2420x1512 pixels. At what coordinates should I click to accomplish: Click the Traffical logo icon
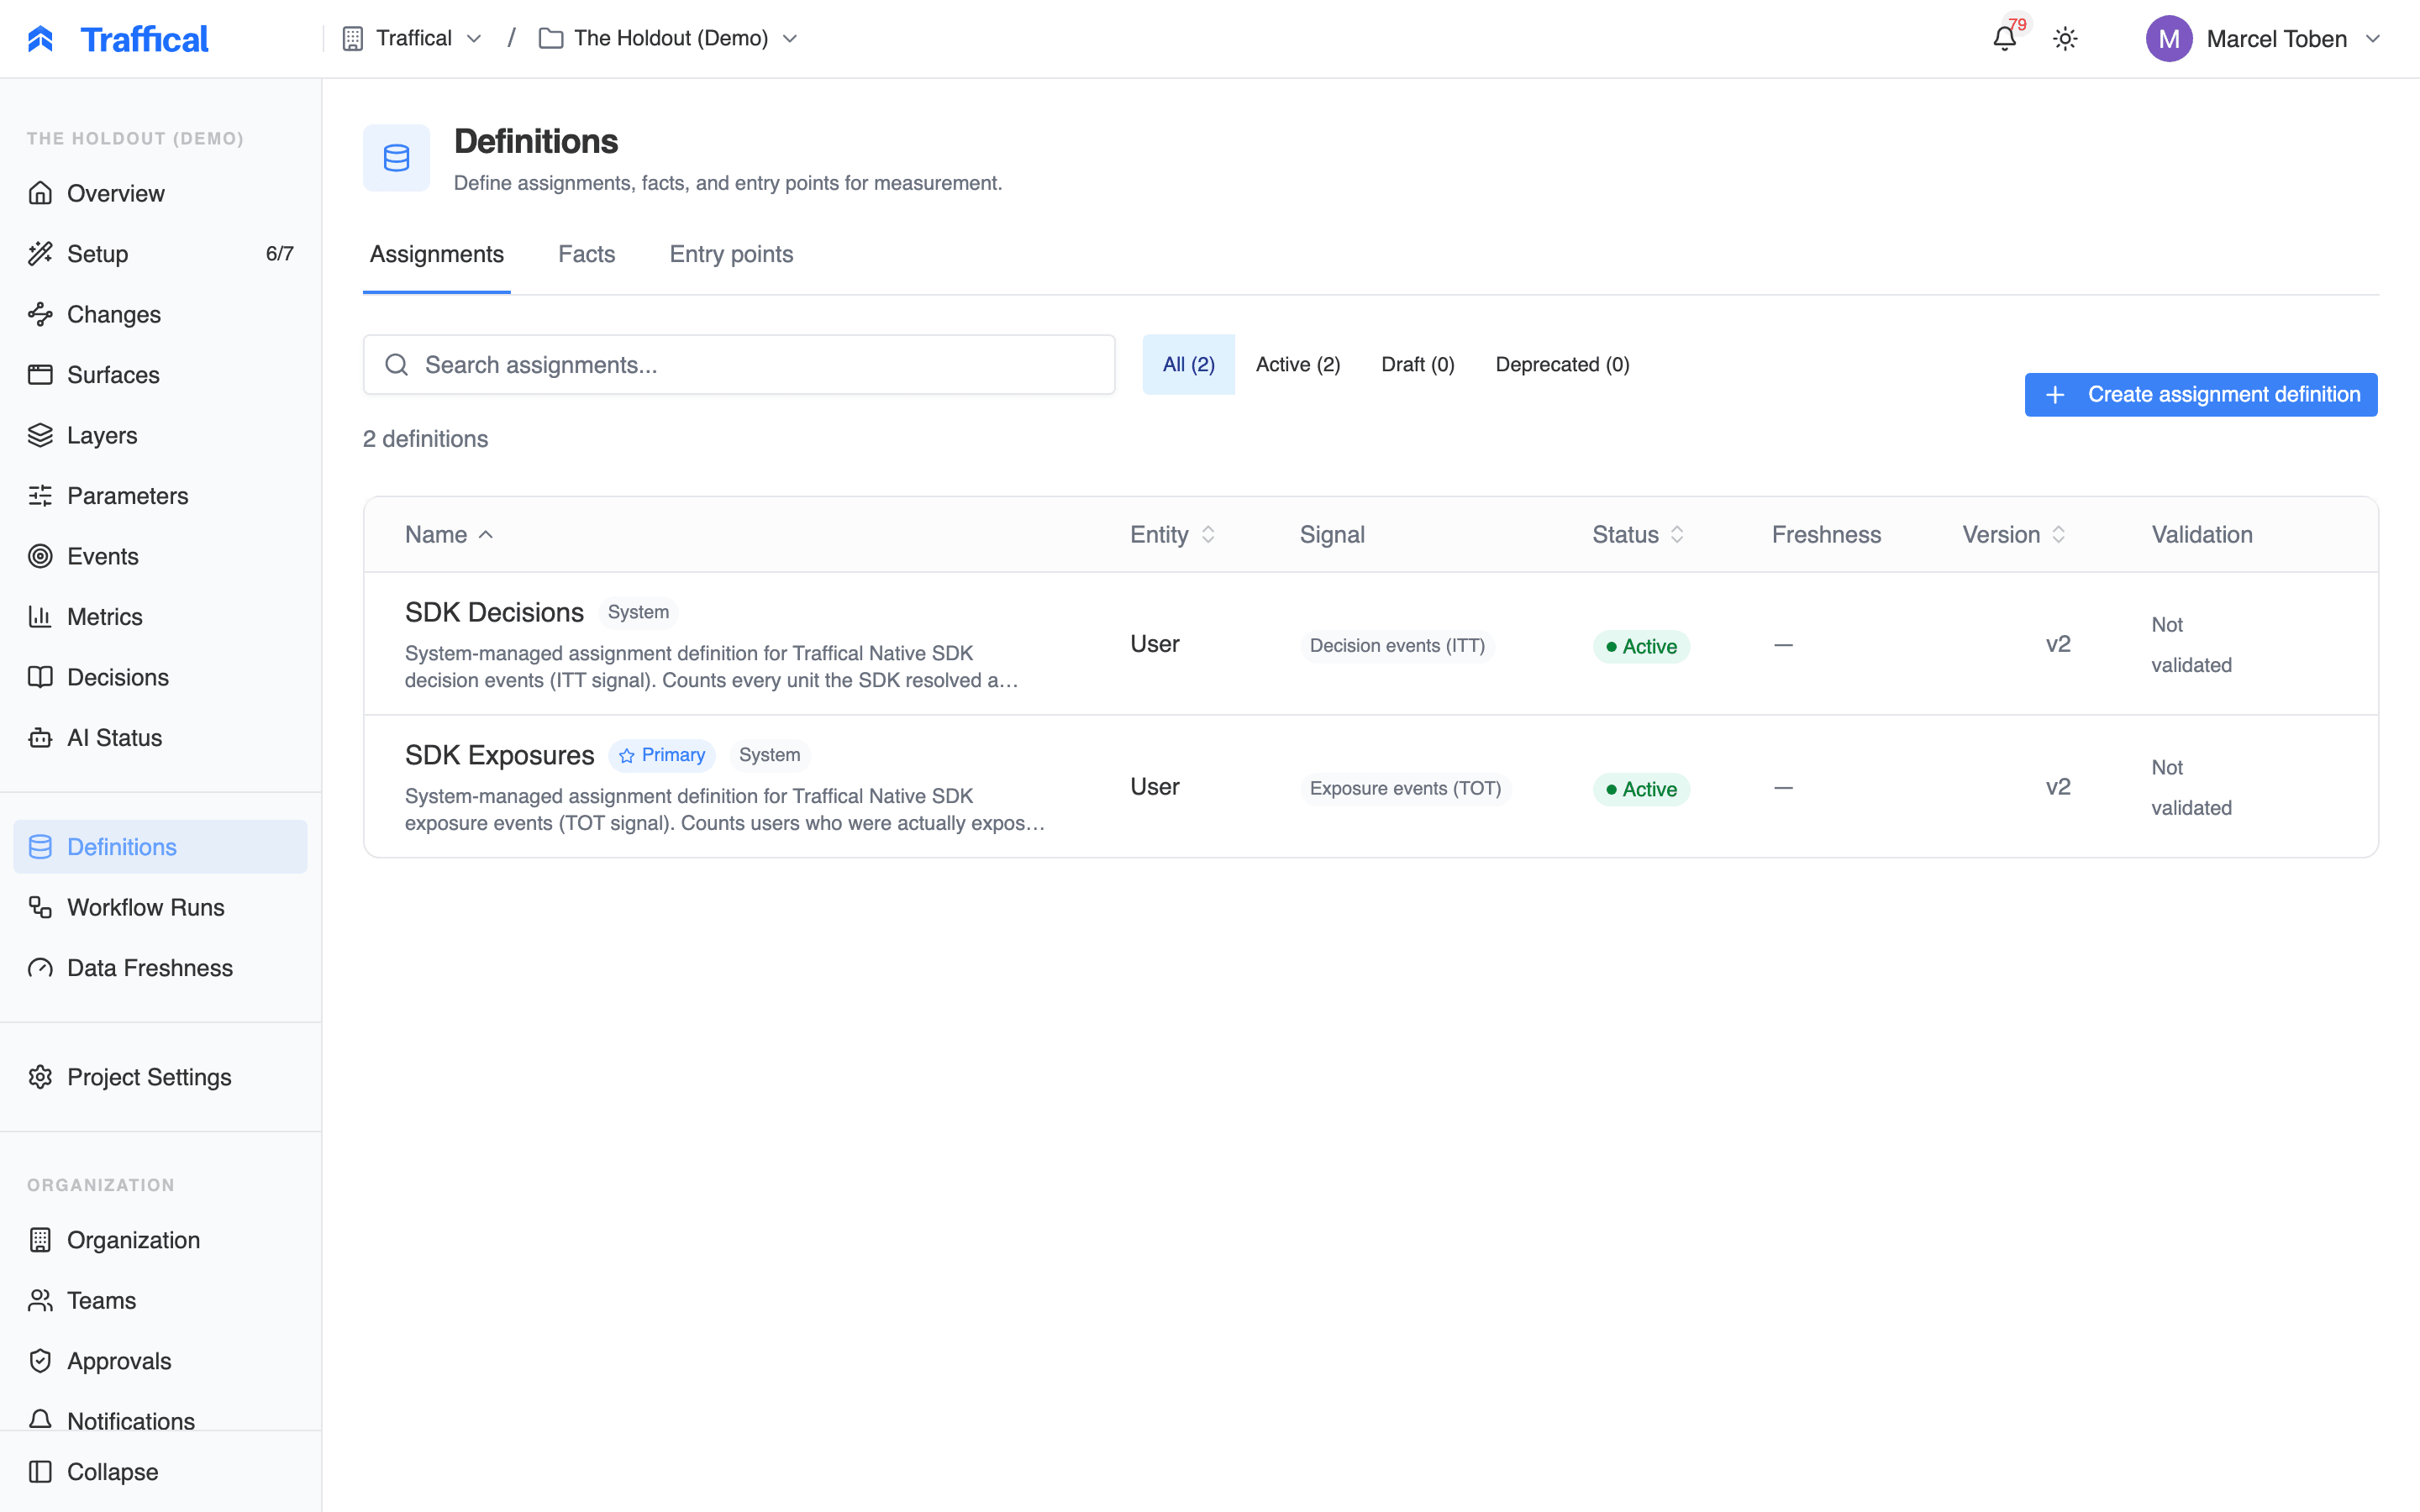41,39
